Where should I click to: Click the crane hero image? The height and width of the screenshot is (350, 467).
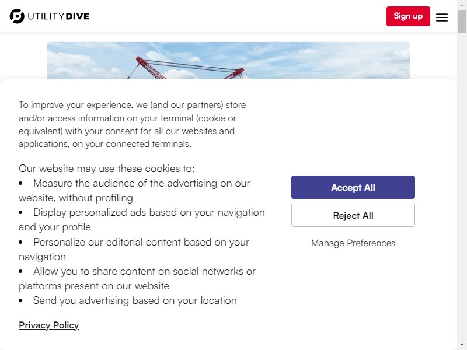[228, 61]
